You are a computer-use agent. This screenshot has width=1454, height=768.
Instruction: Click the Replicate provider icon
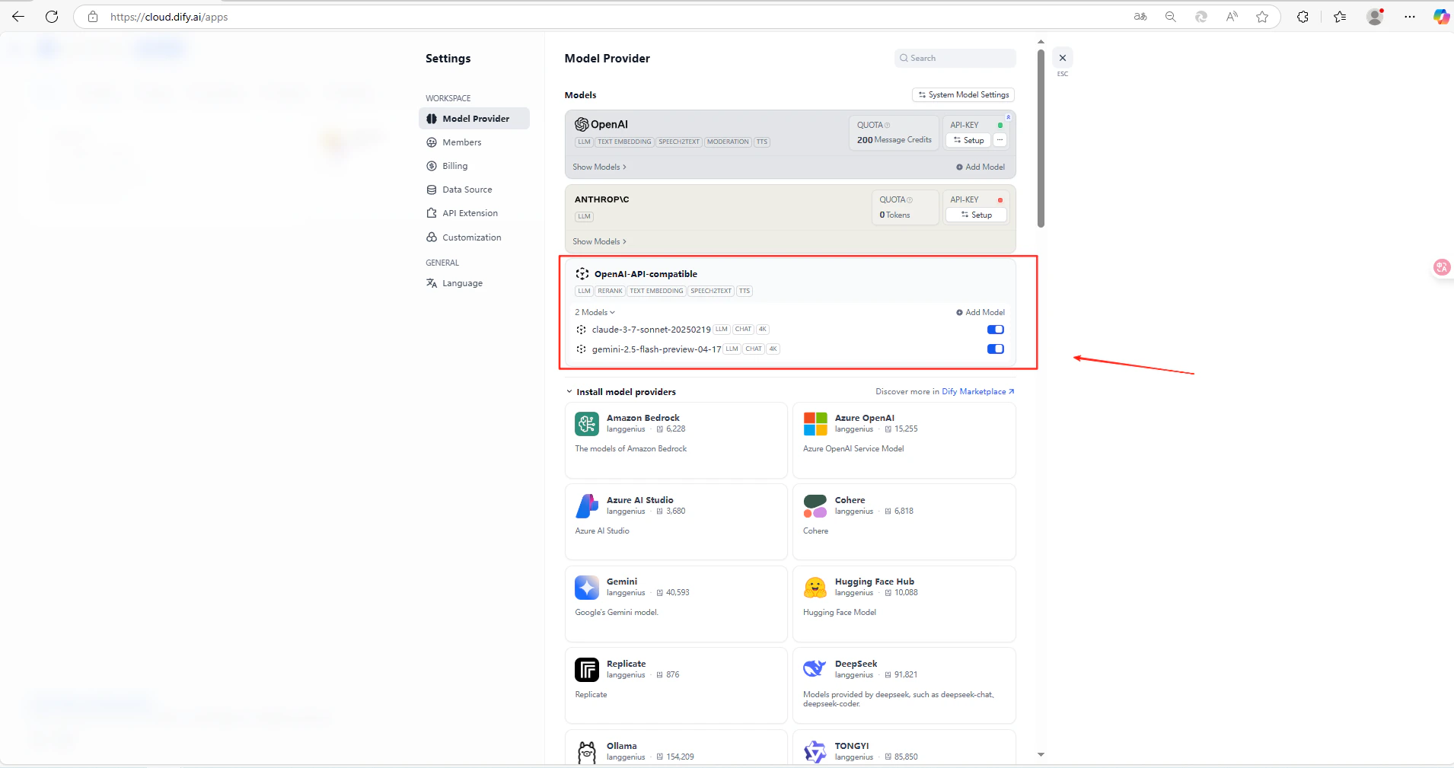[587, 670]
